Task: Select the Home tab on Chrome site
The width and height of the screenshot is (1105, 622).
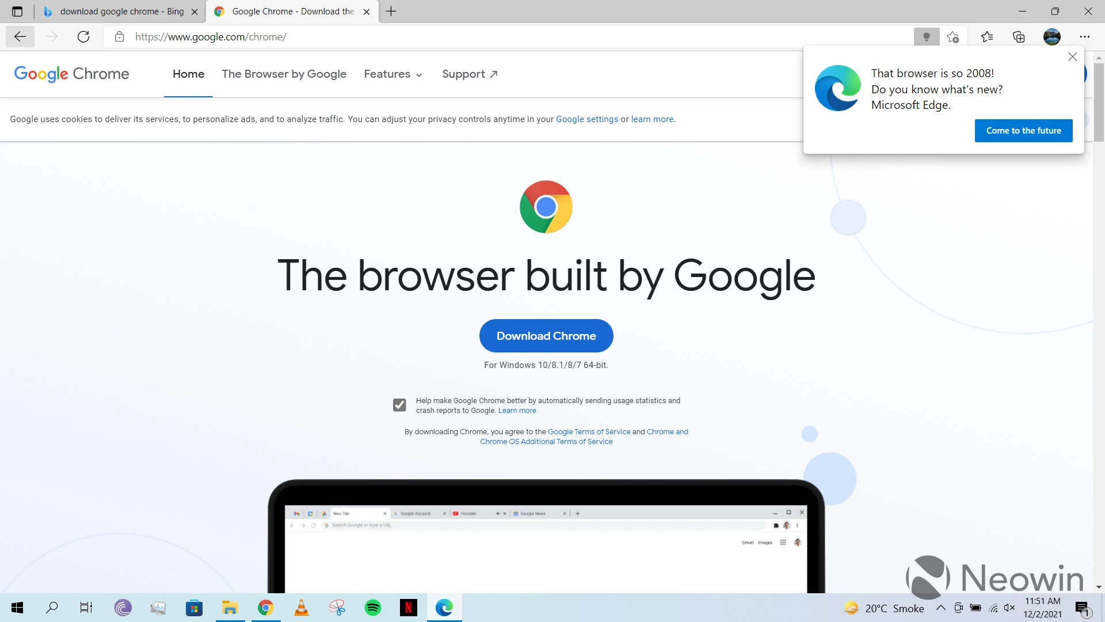Action: click(188, 74)
